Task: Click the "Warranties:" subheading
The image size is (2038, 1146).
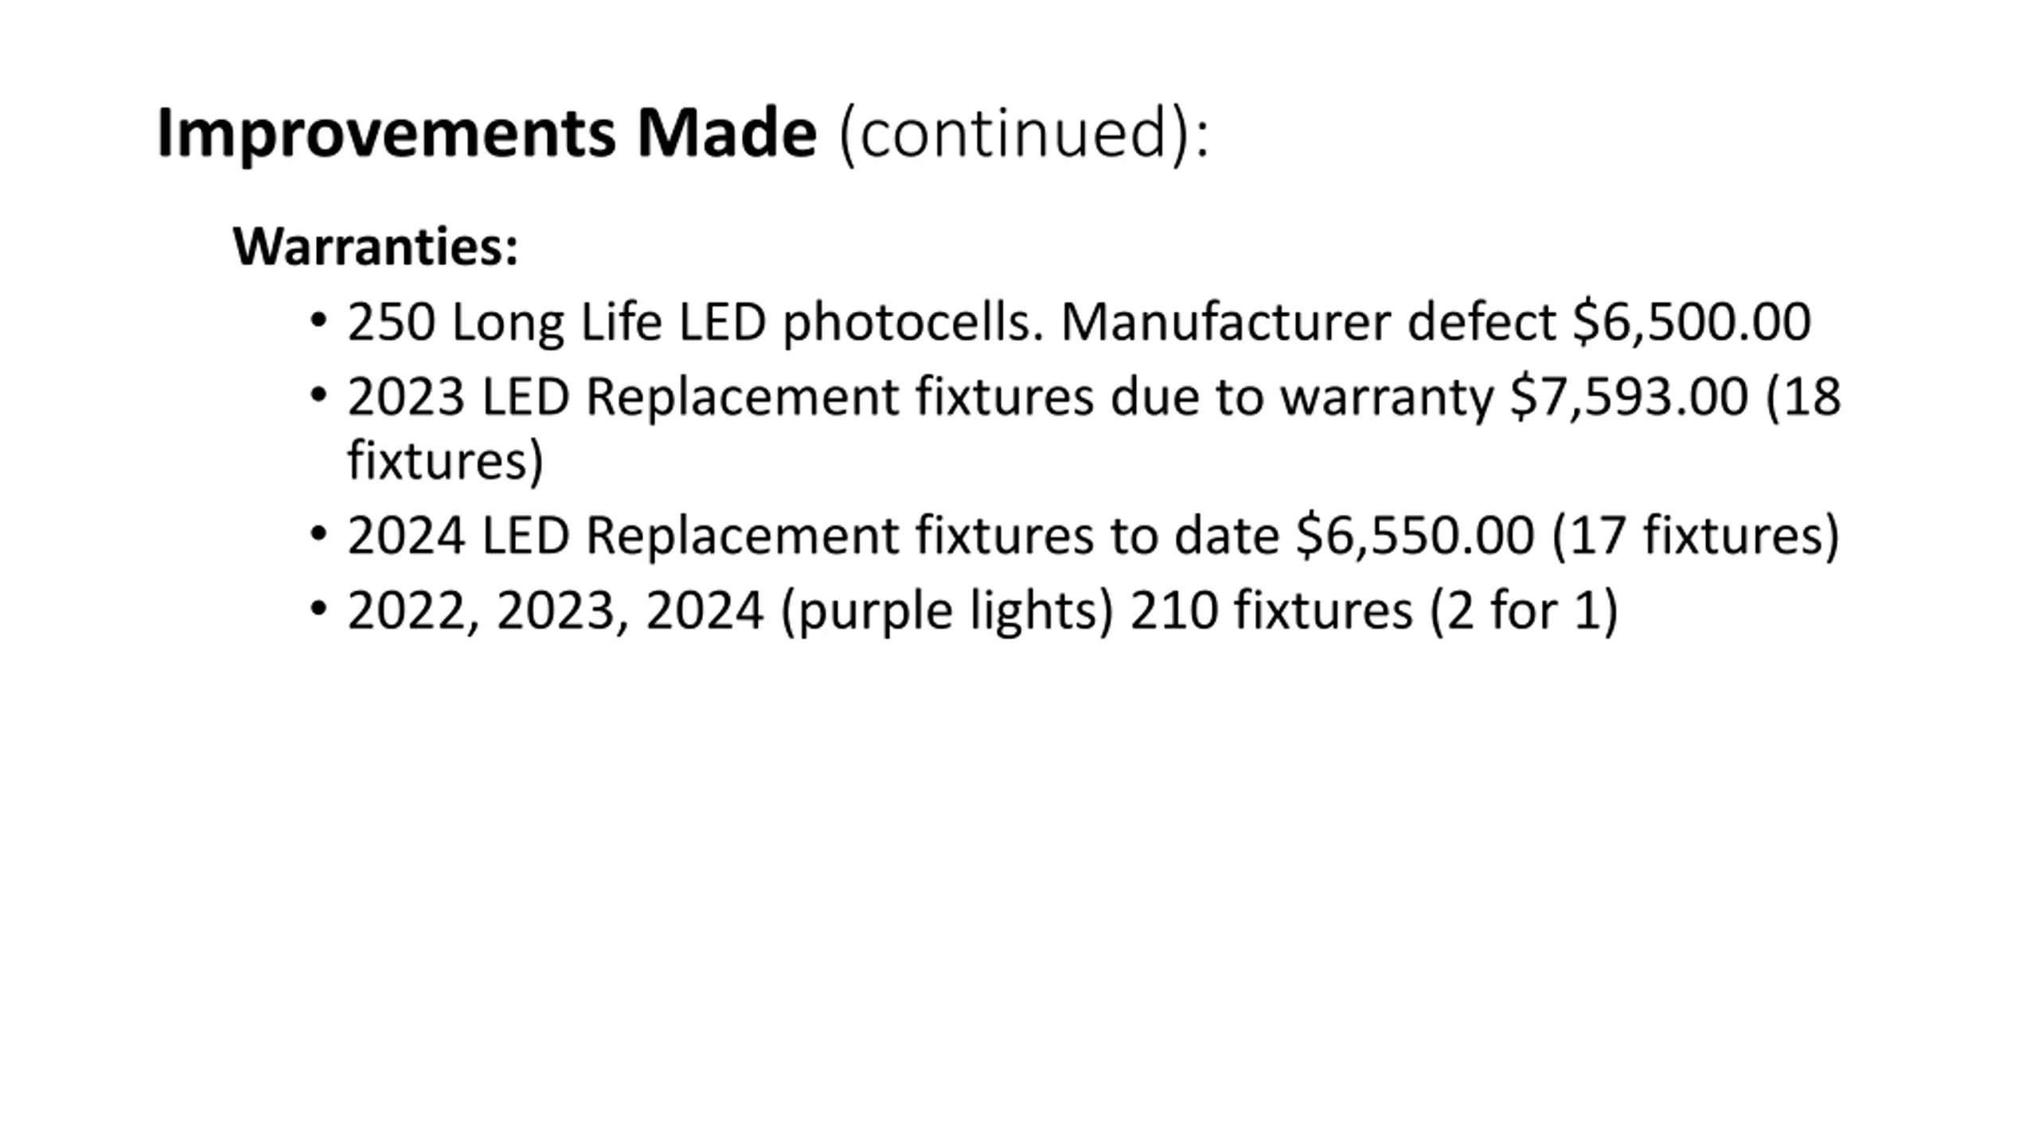Action: pyautogui.click(x=376, y=247)
